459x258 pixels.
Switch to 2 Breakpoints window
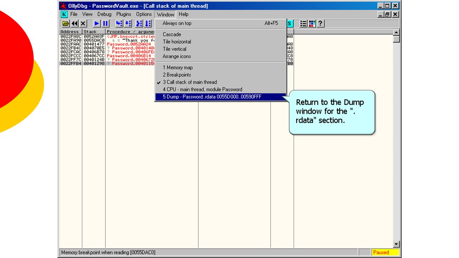click(221, 75)
